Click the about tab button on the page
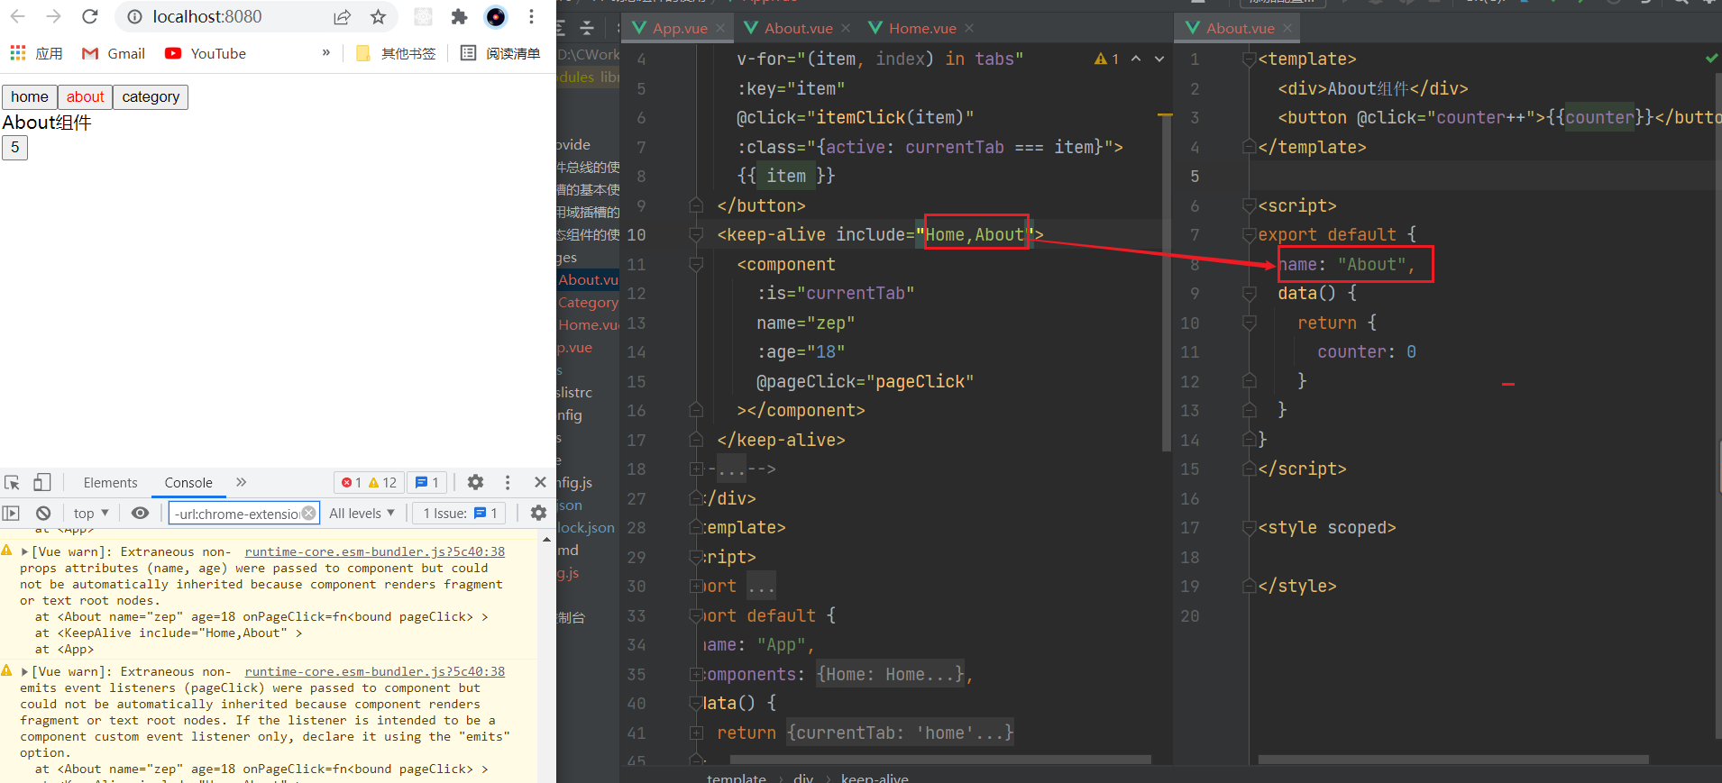 tap(86, 96)
